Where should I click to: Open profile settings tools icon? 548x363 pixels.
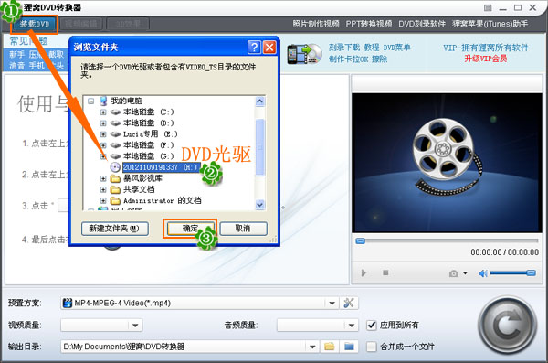(349, 304)
